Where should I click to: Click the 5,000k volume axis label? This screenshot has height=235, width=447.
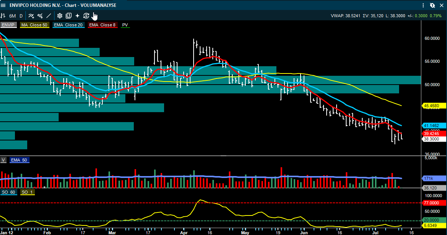point(431,158)
